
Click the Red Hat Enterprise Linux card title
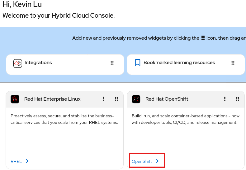point(52,99)
